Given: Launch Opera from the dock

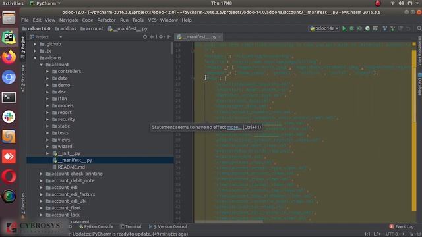Looking at the screenshot, I should tap(9, 176).
